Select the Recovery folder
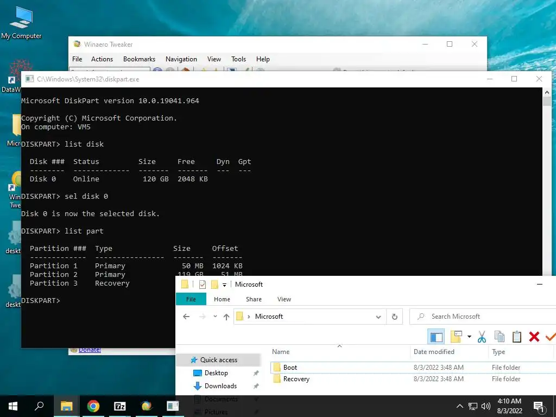The image size is (556, 417). pos(296,379)
